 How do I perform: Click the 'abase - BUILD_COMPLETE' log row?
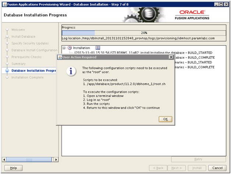click(195, 58)
